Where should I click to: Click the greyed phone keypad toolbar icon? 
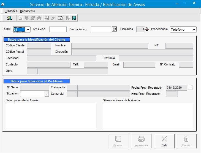coord(68,18)
